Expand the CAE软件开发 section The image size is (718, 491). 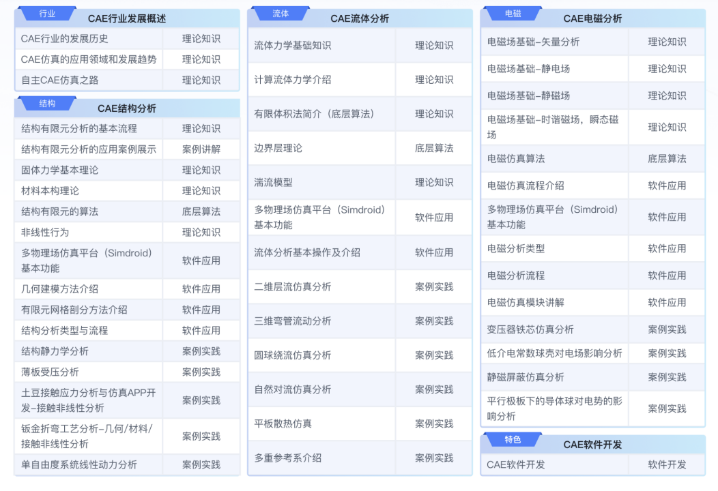click(x=594, y=445)
